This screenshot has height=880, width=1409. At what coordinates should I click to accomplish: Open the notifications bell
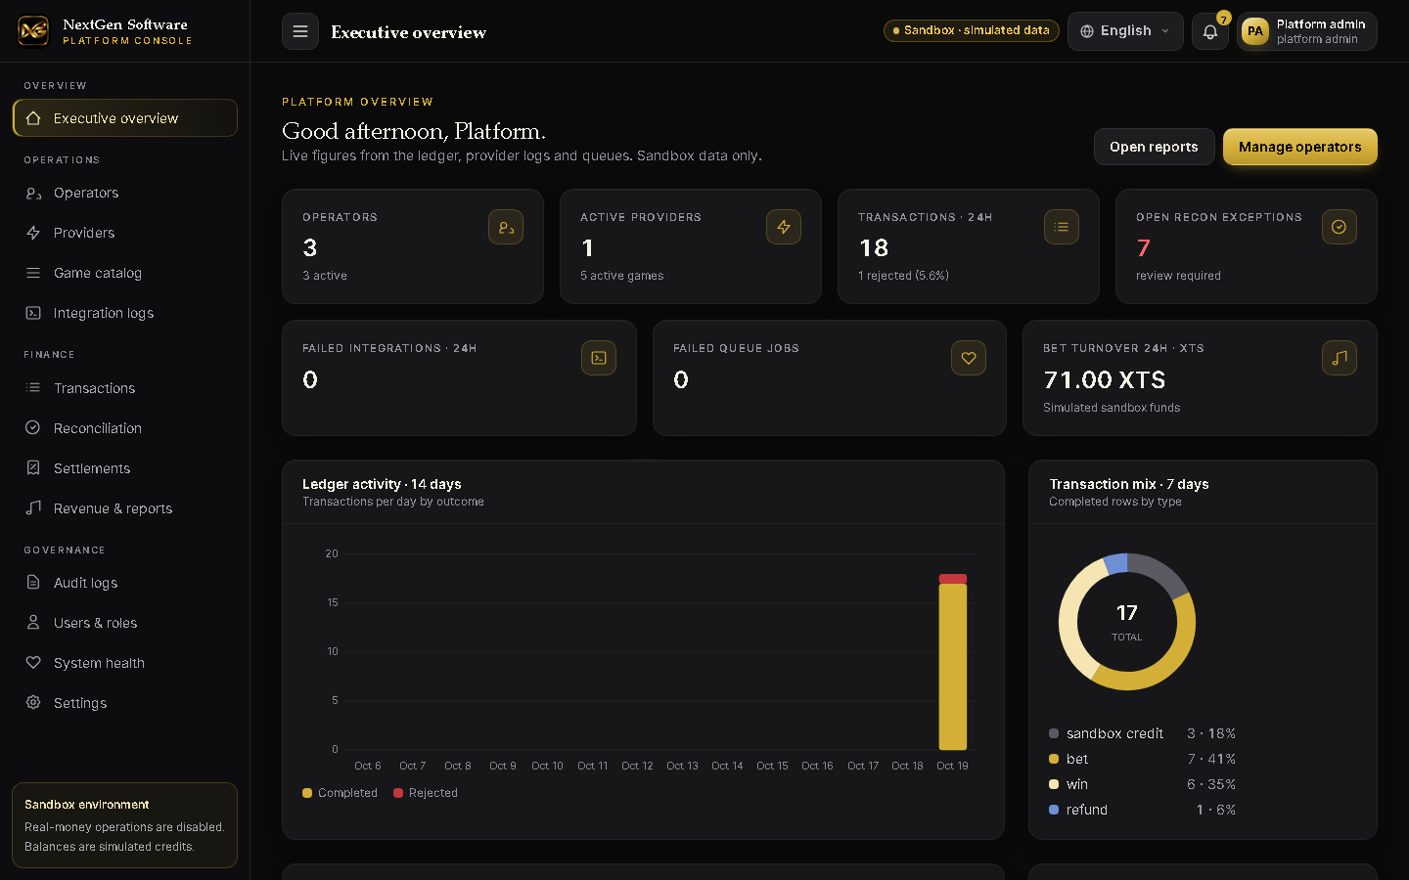[1210, 31]
